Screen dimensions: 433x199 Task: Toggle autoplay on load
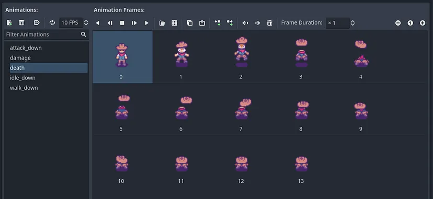(x=37, y=23)
